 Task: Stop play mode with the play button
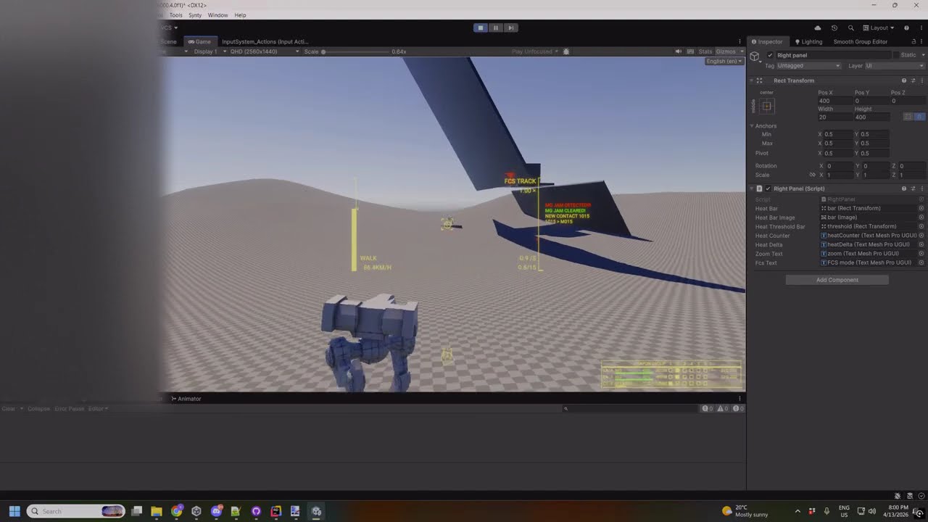tap(480, 28)
